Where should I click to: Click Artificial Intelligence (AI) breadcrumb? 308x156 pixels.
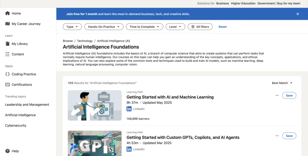tap(113, 41)
